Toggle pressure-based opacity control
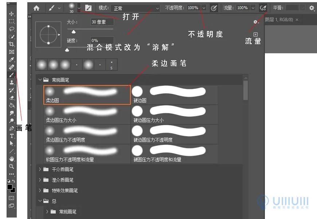Image resolution: width=317 pixels, height=219 pixels. coord(214,7)
